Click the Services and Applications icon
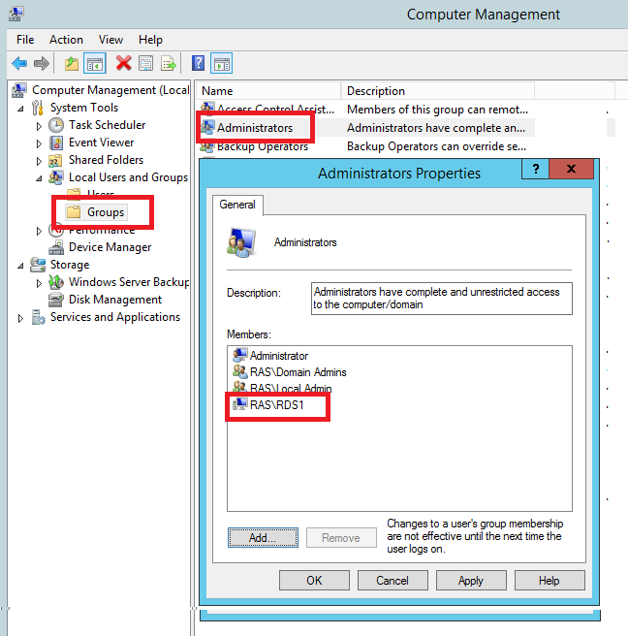Screen dimensions: 628x636 pos(39,317)
